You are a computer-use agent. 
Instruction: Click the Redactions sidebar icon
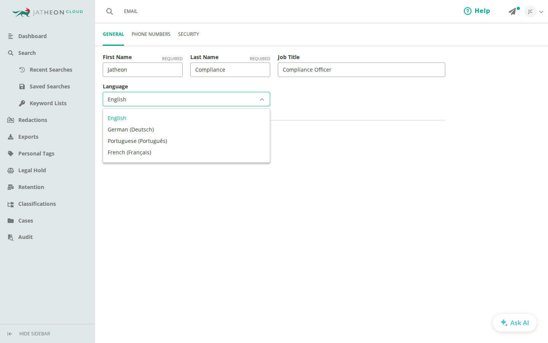(11, 120)
